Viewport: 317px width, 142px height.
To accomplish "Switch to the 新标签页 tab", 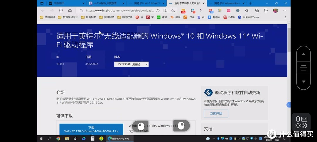I will pyautogui.click(x=67, y=3).
